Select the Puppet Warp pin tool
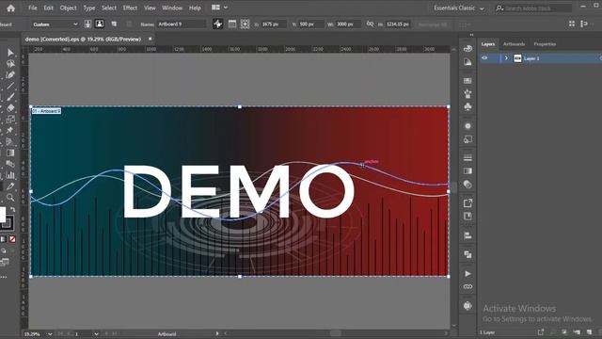Viewport: 602px width, 339px height. (x=10, y=130)
